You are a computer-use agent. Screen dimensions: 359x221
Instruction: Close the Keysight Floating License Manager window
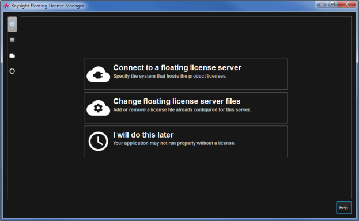point(347,4)
